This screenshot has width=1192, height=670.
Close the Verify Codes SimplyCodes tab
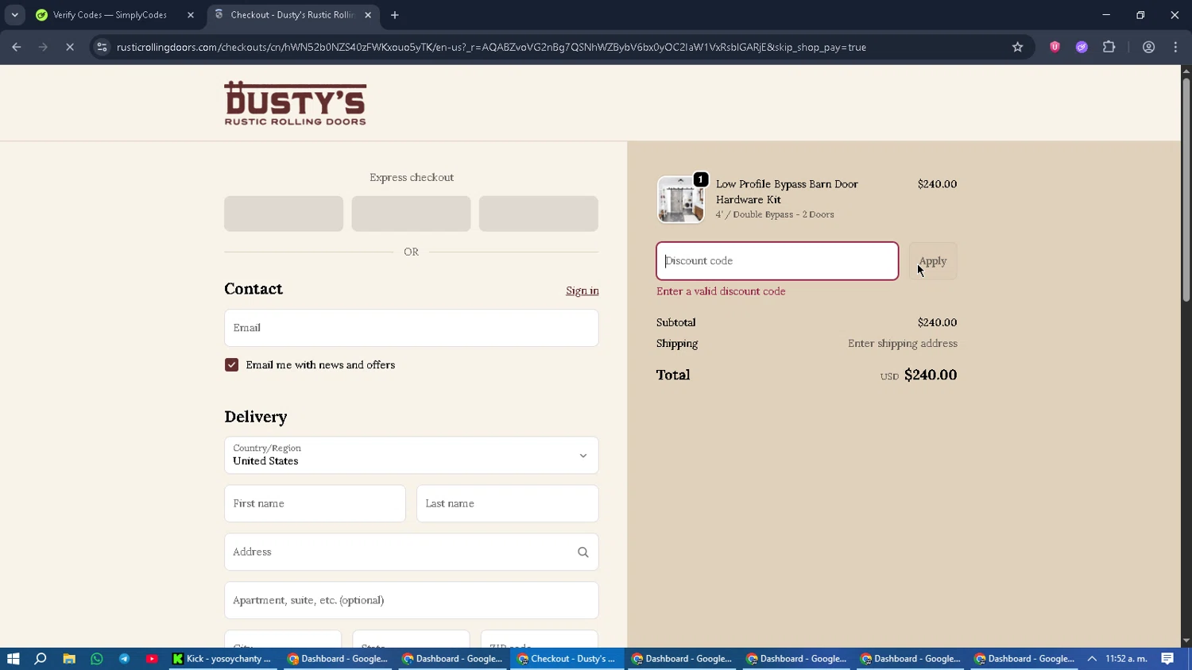pyautogui.click(x=191, y=15)
